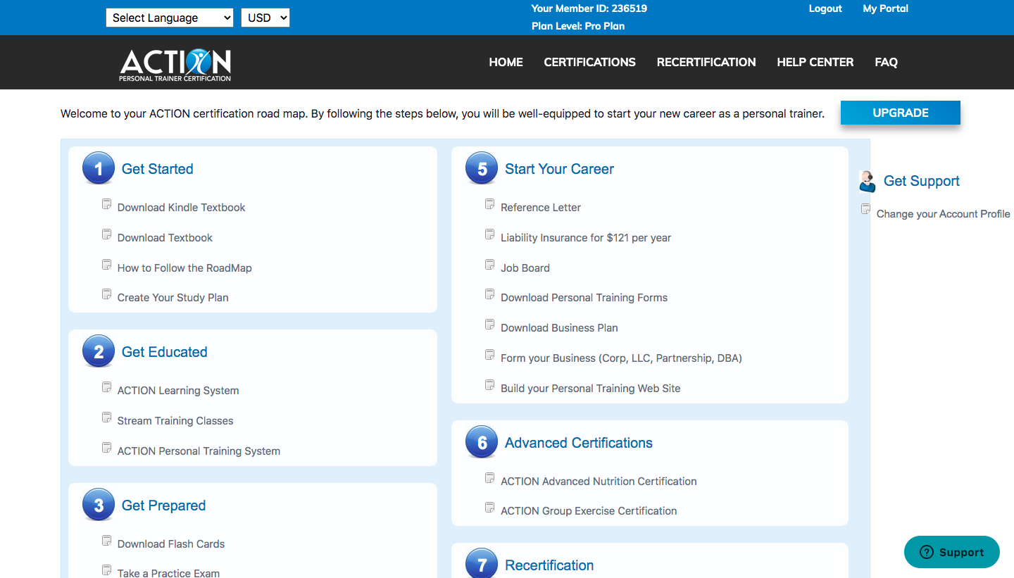Open HELP CENTER navigation item

[x=815, y=62]
